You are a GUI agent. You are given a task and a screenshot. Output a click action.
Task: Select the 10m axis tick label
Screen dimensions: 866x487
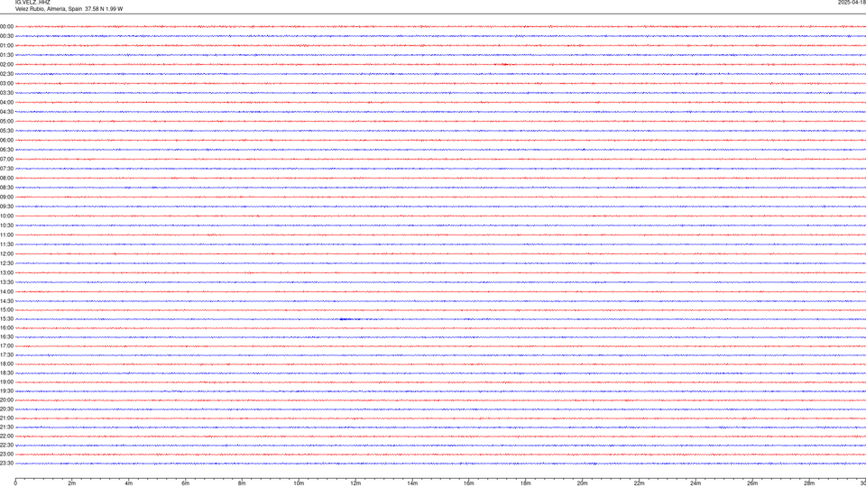[299, 483]
